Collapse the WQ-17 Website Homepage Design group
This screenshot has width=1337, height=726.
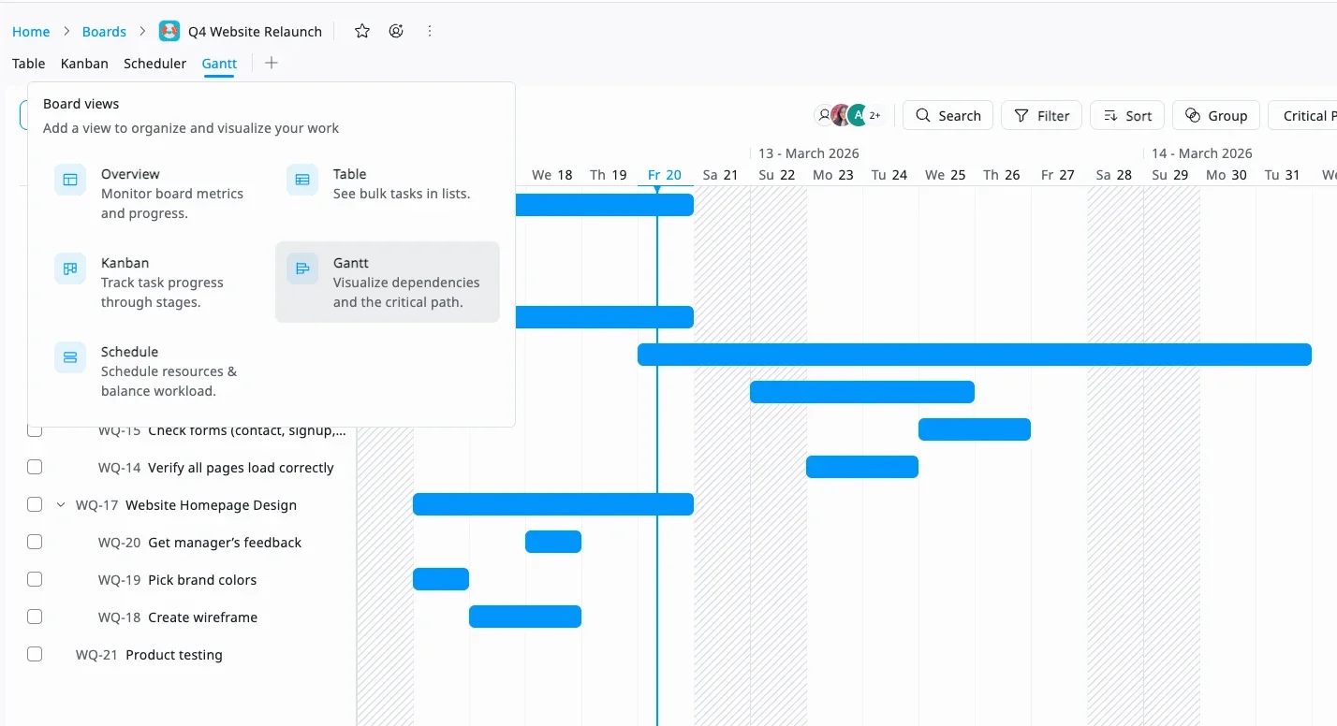coord(61,505)
